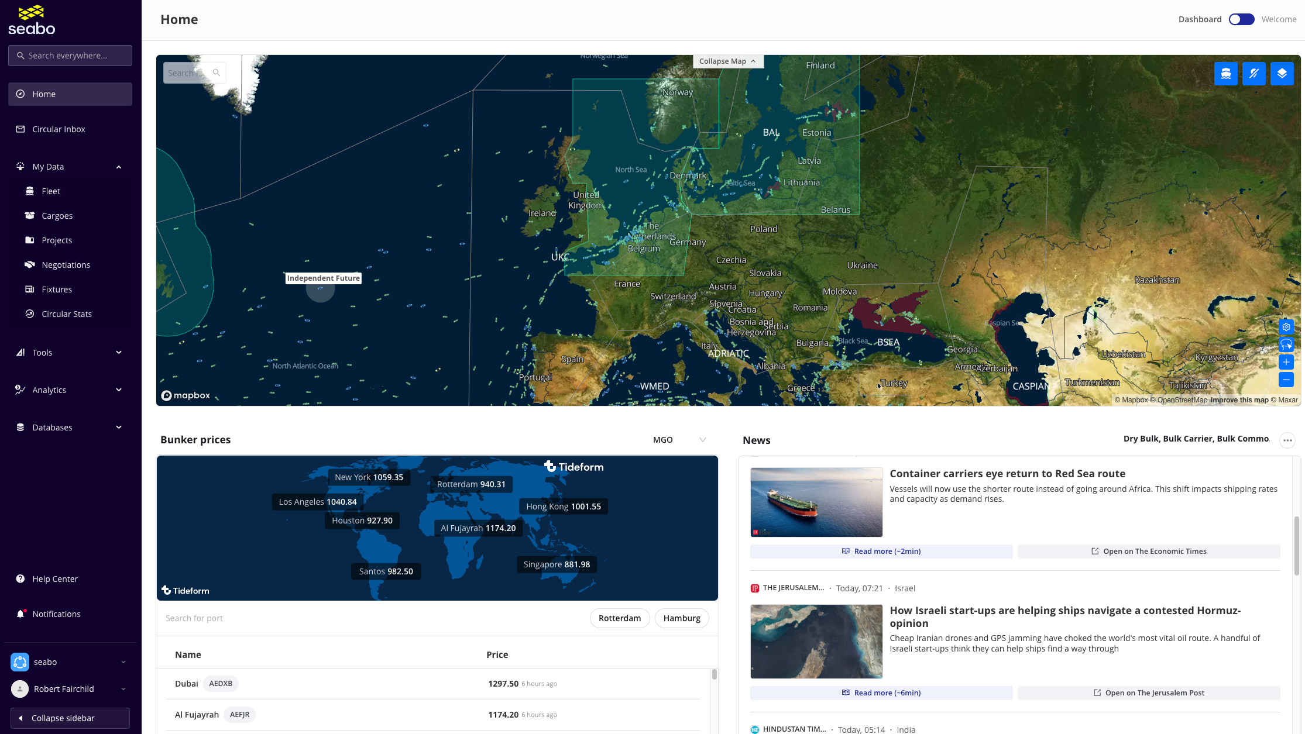Click the mapbox logo

point(186,395)
